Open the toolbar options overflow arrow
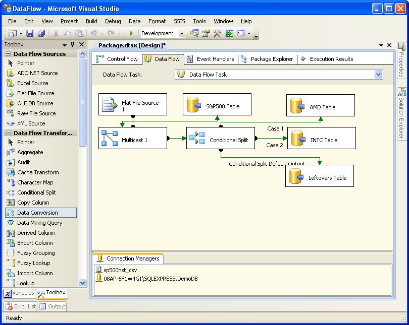 coord(256,36)
